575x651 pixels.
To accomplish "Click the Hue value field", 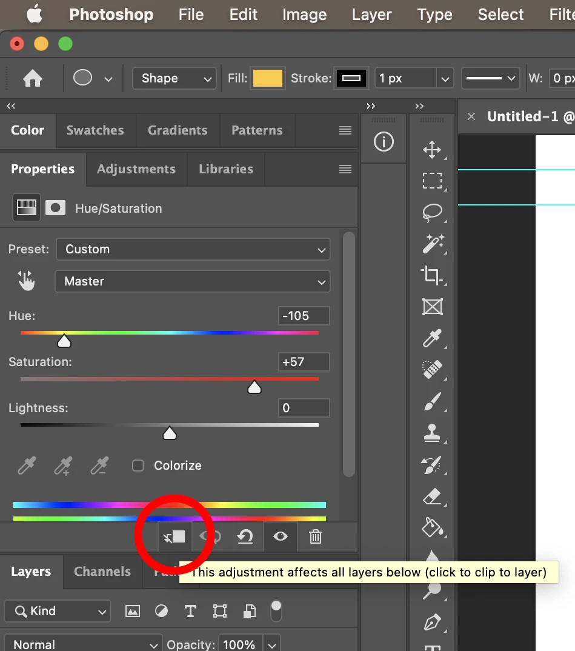I will click(x=304, y=316).
